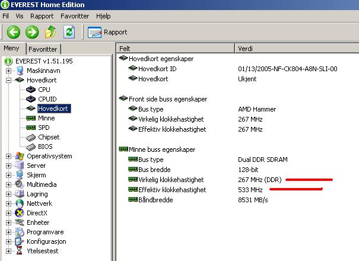Viewport: 359px width, 261px height.
Task: Click the Ytelsestest hourglass icon
Action: click(20, 250)
